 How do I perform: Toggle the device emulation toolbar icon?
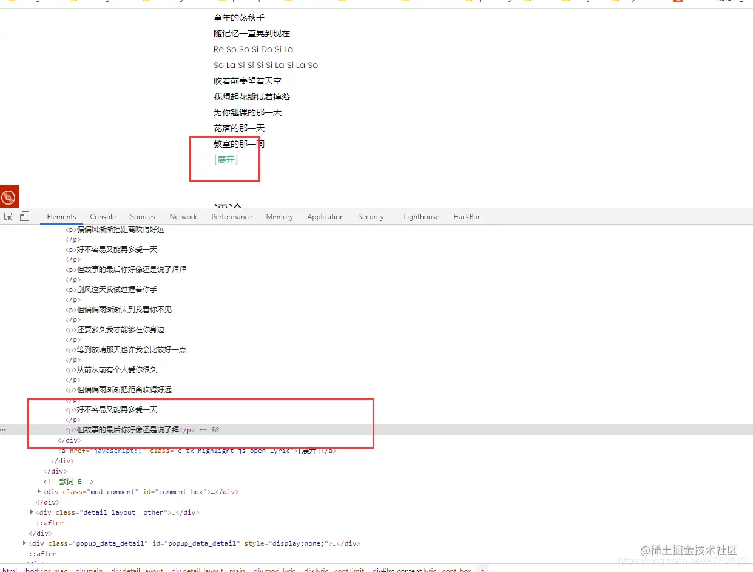24,216
